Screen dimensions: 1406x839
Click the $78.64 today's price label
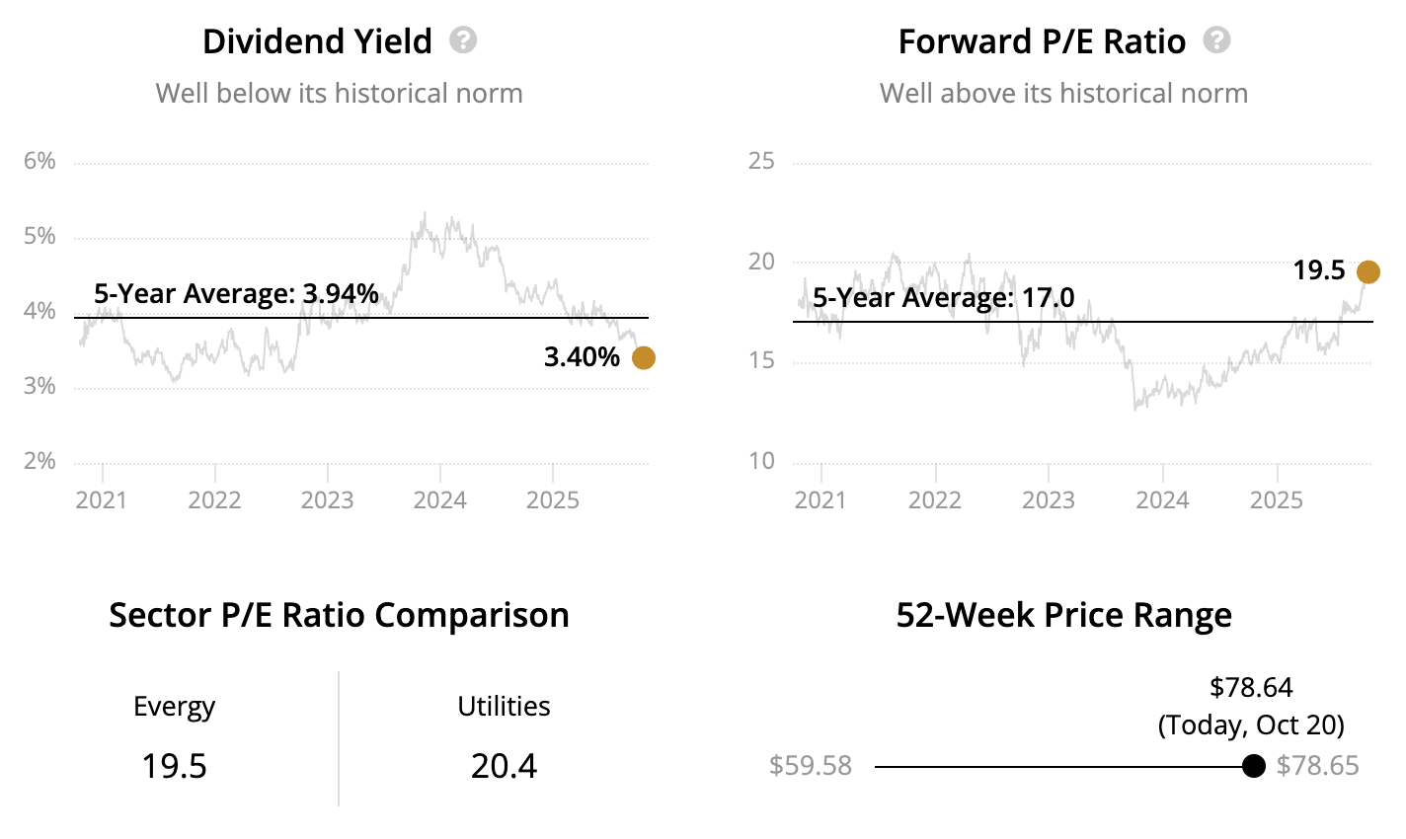point(1251,687)
